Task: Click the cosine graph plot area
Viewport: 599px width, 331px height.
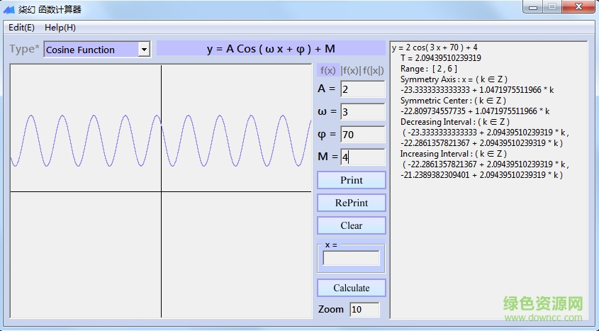Action: tap(161, 191)
